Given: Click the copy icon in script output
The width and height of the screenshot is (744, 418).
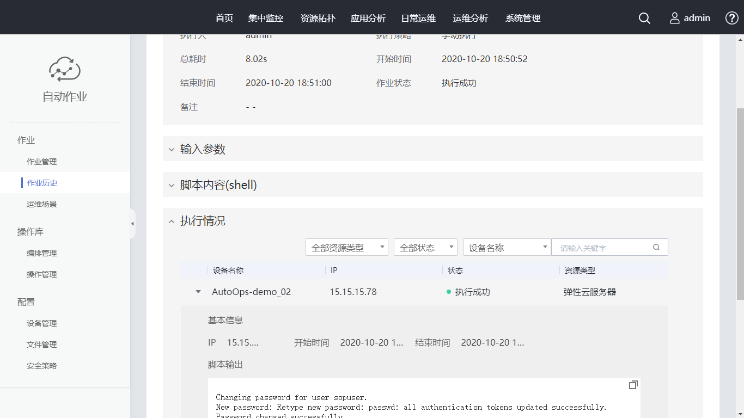Looking at the screenshot, I should (x=633, y=385).
